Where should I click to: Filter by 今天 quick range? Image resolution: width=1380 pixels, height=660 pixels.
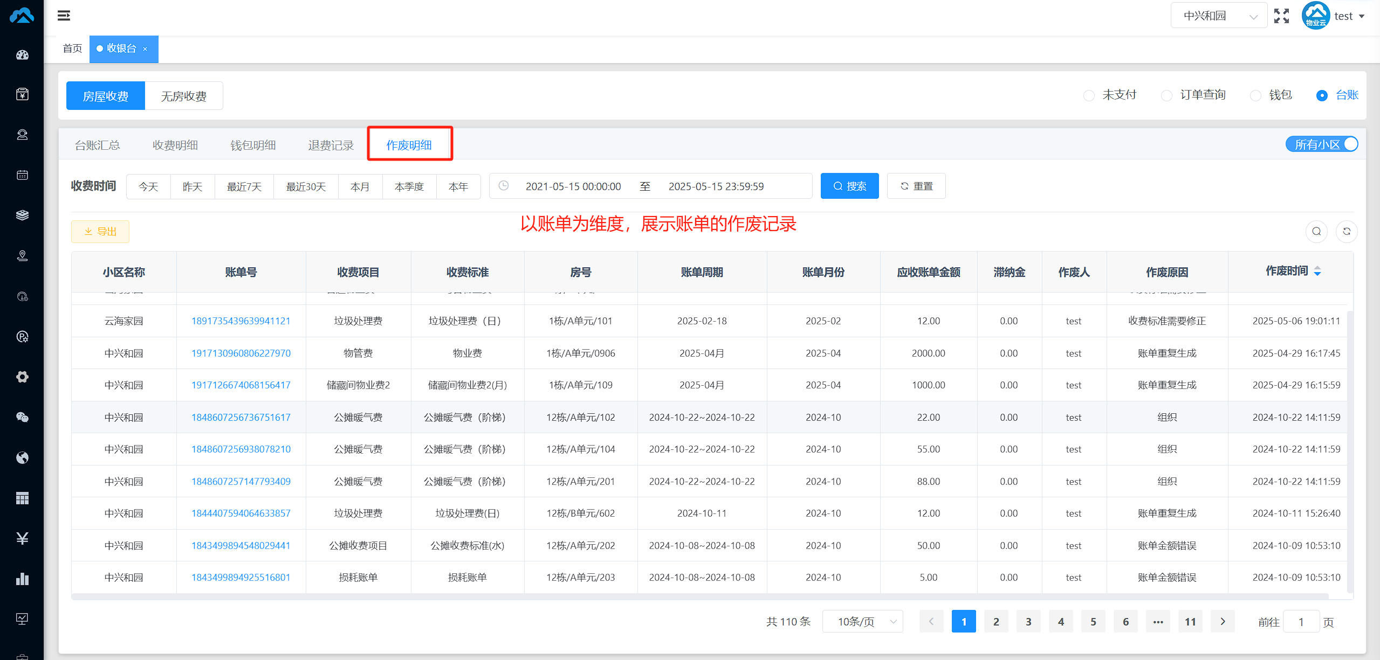pos(148,186)
